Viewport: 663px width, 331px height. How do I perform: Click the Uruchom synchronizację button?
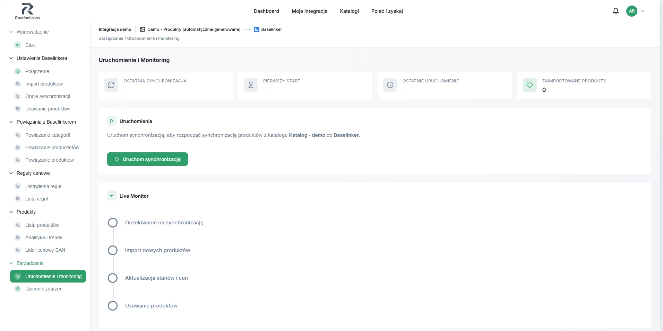coord(147,159)
